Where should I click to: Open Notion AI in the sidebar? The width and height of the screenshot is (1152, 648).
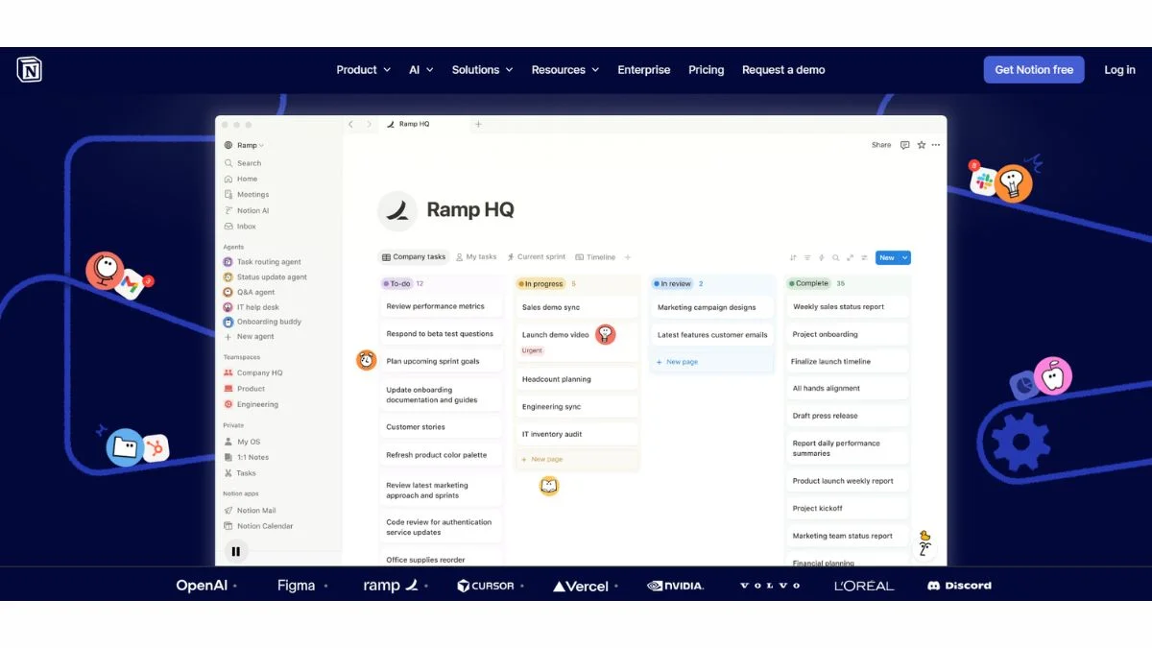[246, 210]
